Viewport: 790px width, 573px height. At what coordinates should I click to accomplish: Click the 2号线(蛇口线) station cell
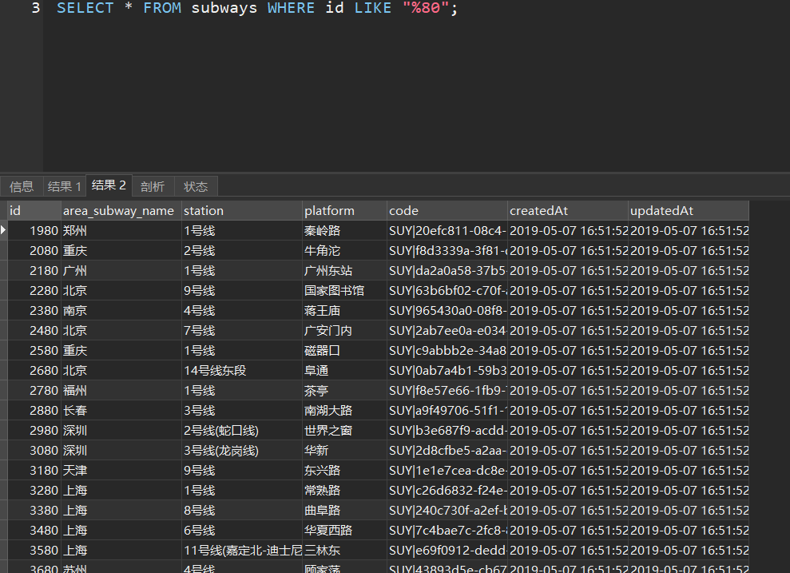click(242, 431)
